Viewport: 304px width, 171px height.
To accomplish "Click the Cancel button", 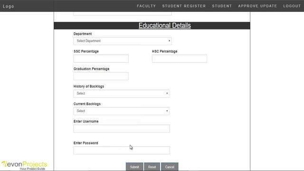I will pyautogui.click(x=170, y=167).
